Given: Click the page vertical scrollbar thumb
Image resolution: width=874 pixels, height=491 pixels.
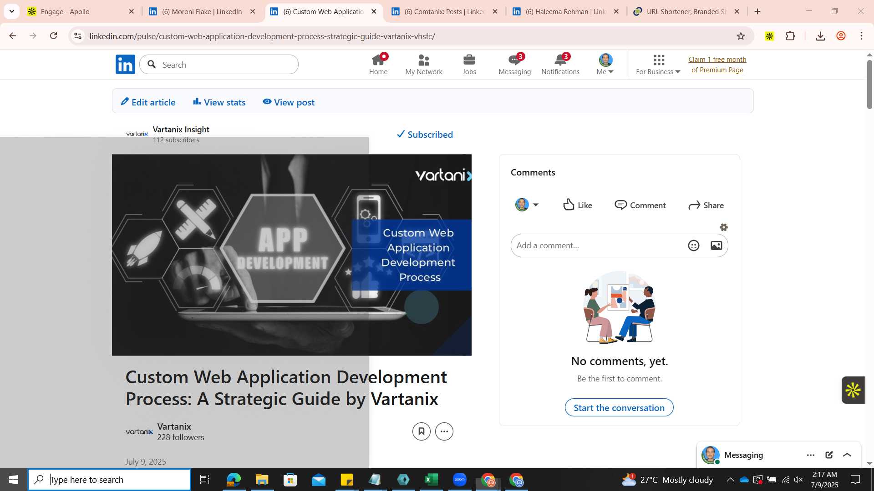Looking at the screenshot, I should pos(869,84).
